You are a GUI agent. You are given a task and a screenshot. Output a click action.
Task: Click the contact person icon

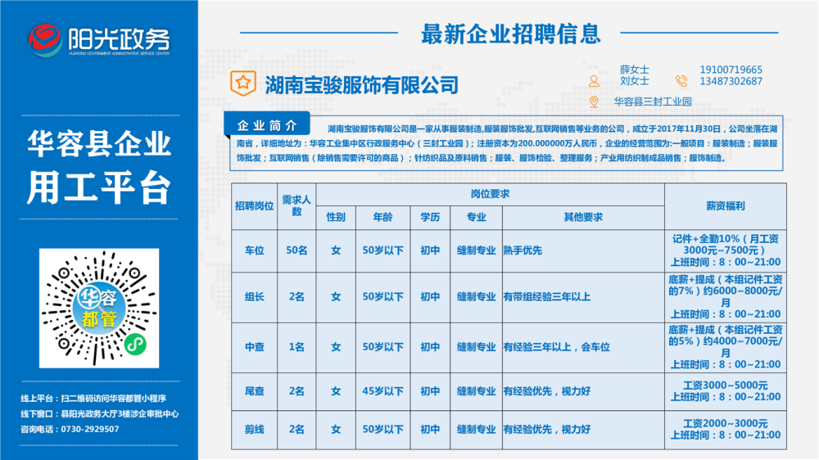[594, 81]
